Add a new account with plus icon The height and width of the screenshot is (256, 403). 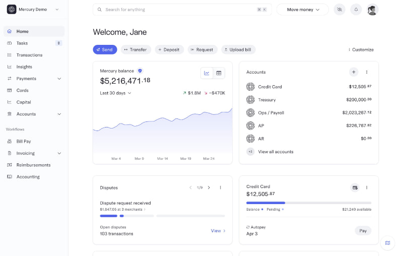coord(354,72)
